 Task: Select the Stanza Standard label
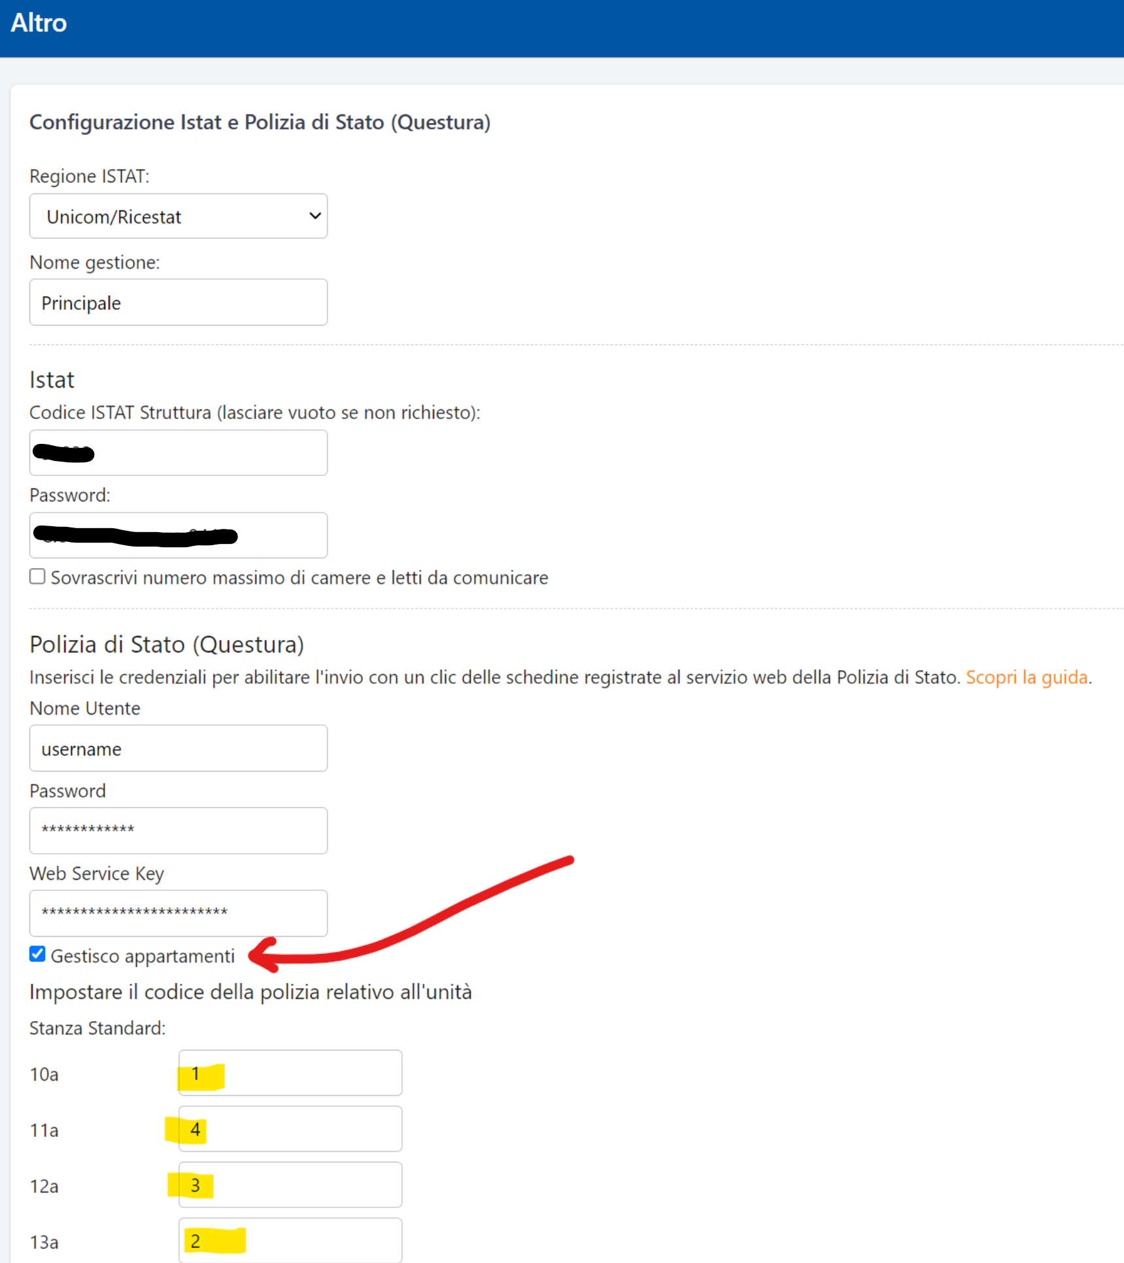[97, 1028]
